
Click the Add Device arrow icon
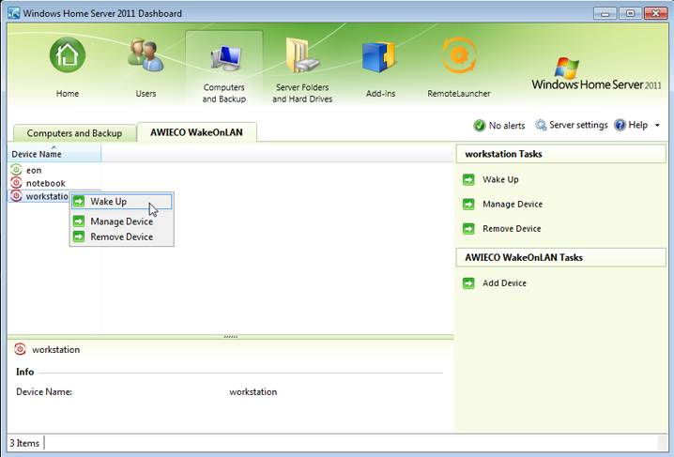(x=468, y=283)
